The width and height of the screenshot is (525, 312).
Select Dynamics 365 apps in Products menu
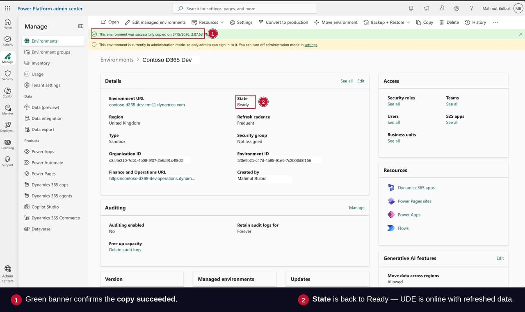[53, 185]
